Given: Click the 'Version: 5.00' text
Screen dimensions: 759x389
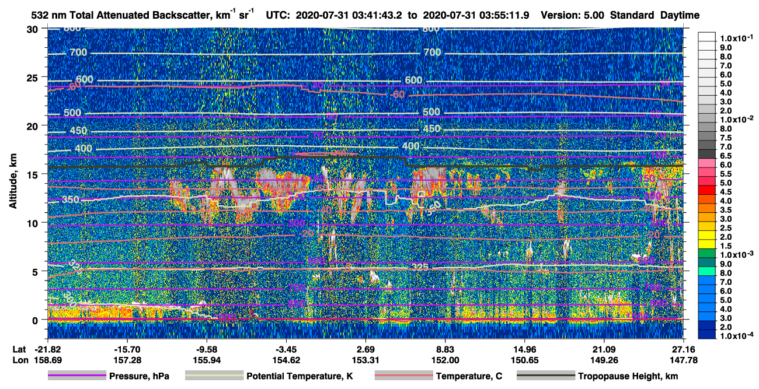Looking at the screenshot, I should click(573, 15).
